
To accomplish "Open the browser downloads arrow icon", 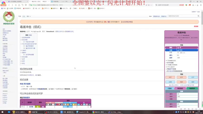I will coord(197,5).
